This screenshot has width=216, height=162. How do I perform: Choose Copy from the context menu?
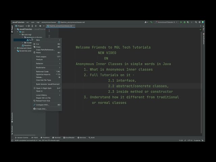click(x=47, y=47)
